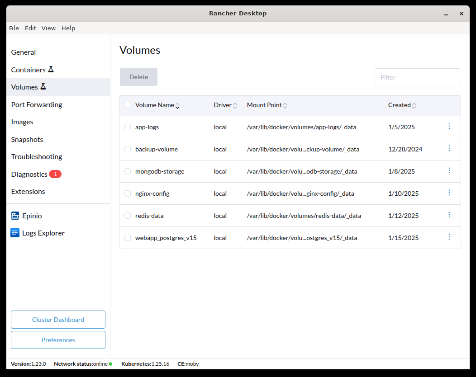Close the Rancher Desktop window
The height and width of the screenshot is (377, 476).
(x=462, y=14)
